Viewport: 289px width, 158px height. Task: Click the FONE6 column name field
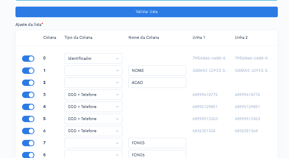157,154
